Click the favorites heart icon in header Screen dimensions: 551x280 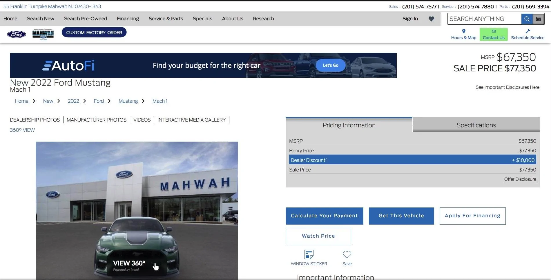431,19
